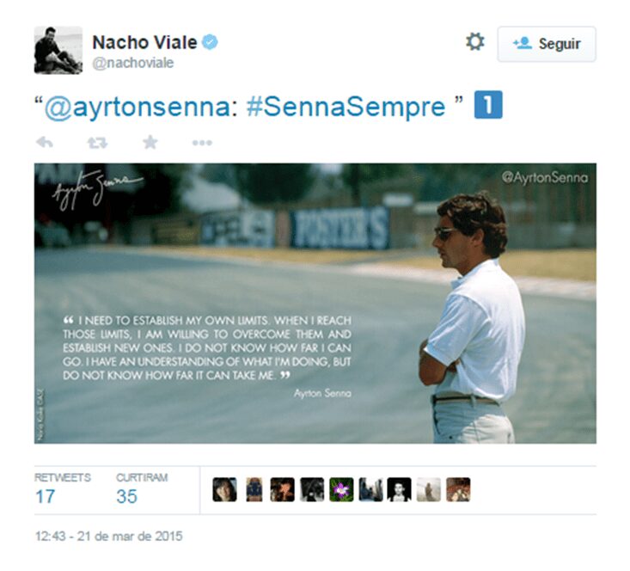This screenshot has width=630, height=571.
Task: Open more options ellipsis icon
Action: 202,143
